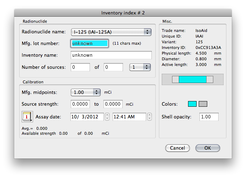This screenshot has height=178, width=246.
Task: Click the minimum Source strength field
Action: [80, 104]
